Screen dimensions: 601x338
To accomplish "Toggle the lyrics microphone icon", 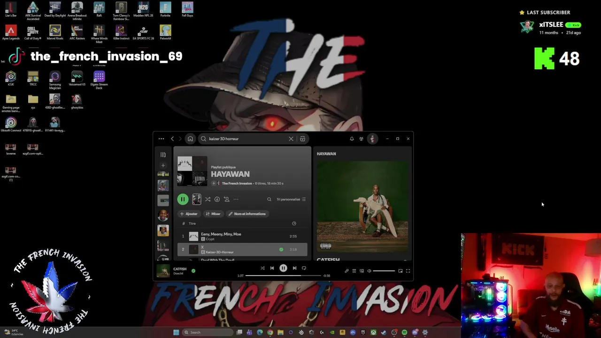I will pyautogui.click(x=347, y=271).
